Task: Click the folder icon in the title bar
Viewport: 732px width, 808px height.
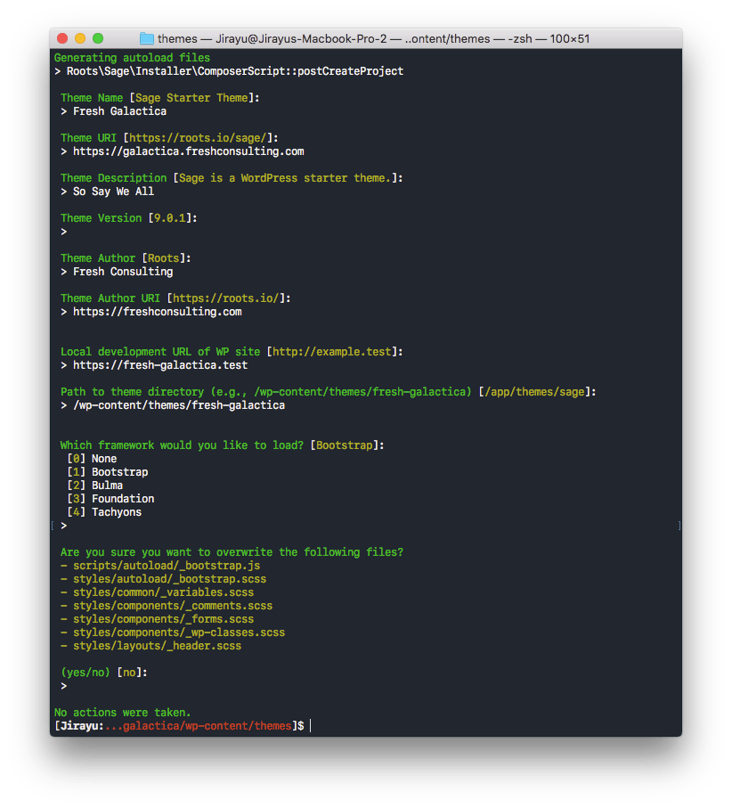Action: coord(145,38)
